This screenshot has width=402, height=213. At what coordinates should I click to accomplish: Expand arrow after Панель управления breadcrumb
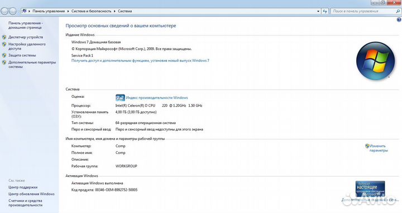[x=68, y=11]
